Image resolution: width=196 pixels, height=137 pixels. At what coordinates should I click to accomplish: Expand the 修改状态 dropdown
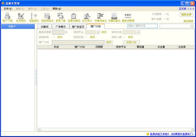tap(138, 32)
